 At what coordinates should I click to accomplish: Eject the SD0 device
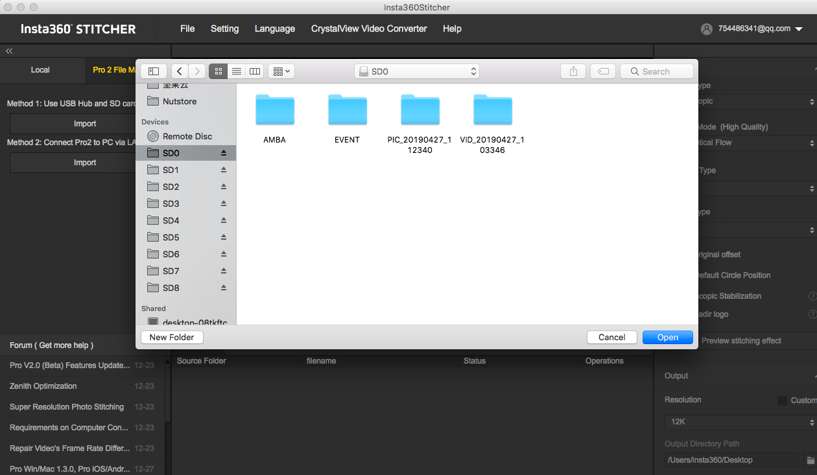(224, 153)
